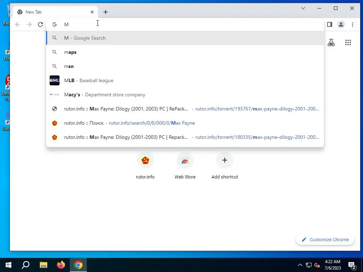Click the Customize Chrome button
This screenshot has height=272, width=363.
click(x=325, y=240)
